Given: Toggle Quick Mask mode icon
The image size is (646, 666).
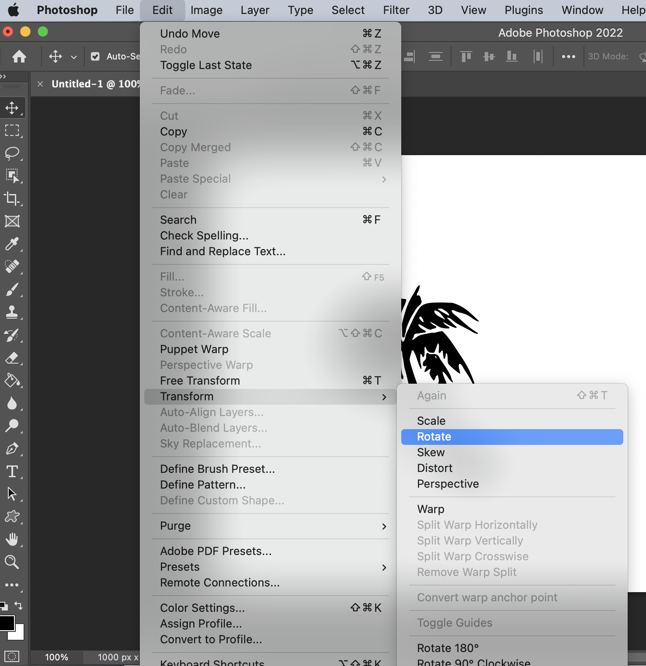Looking at the screenshot, I should (12, 656).
